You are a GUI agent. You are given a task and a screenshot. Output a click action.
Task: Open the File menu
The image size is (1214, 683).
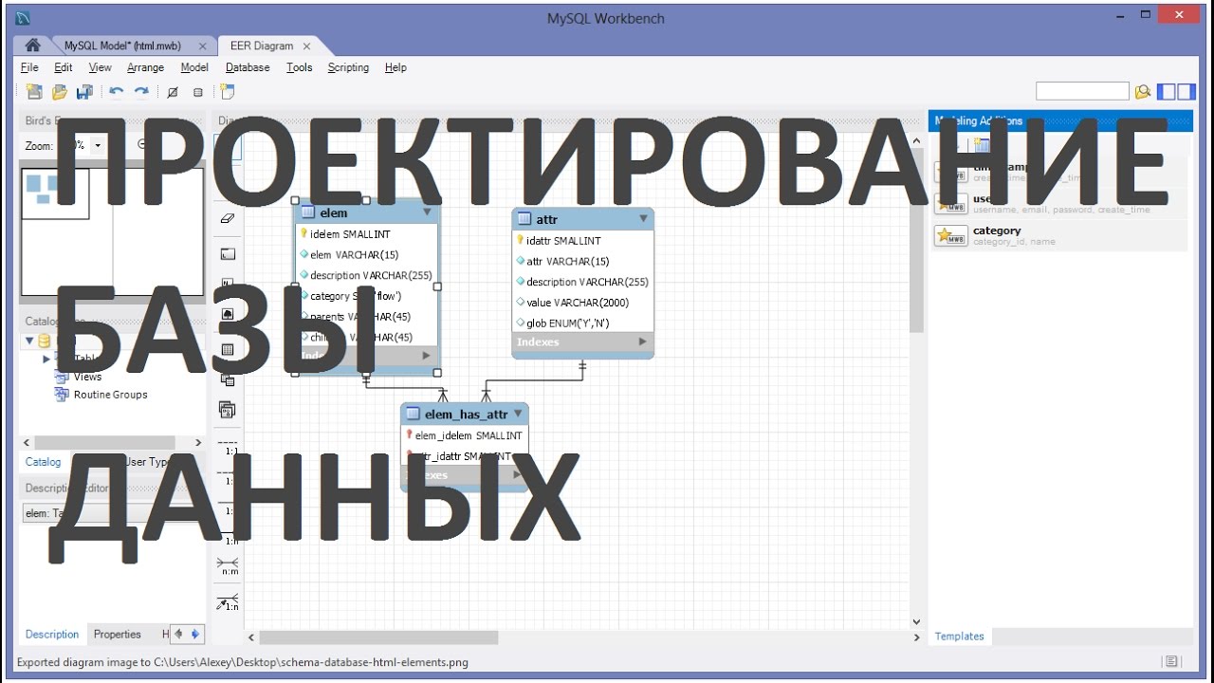coord(29,67)
